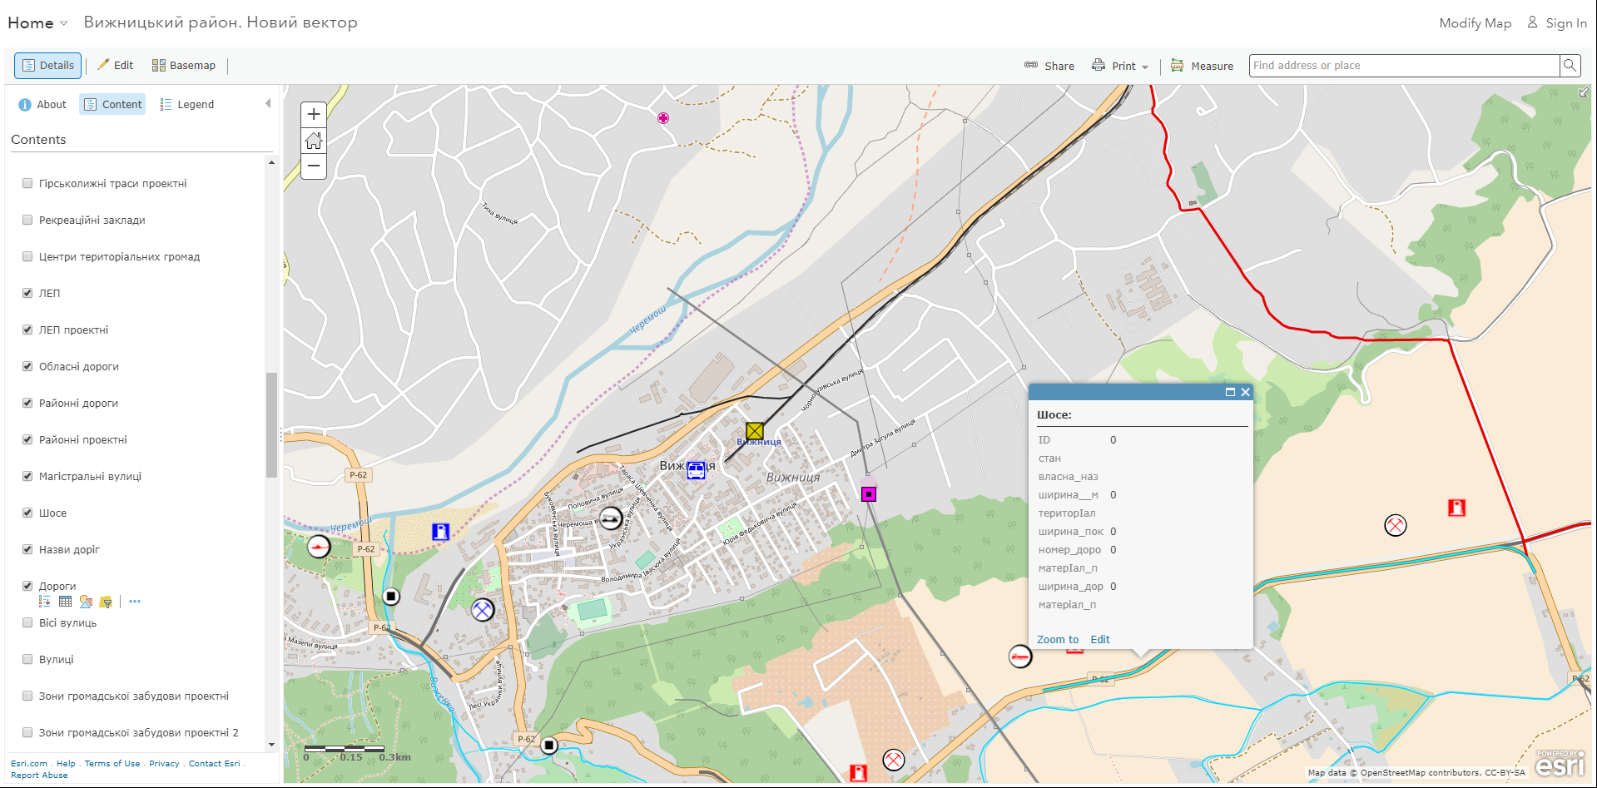
Task: Enable the Вулиці layer
Action: [27, 659]
